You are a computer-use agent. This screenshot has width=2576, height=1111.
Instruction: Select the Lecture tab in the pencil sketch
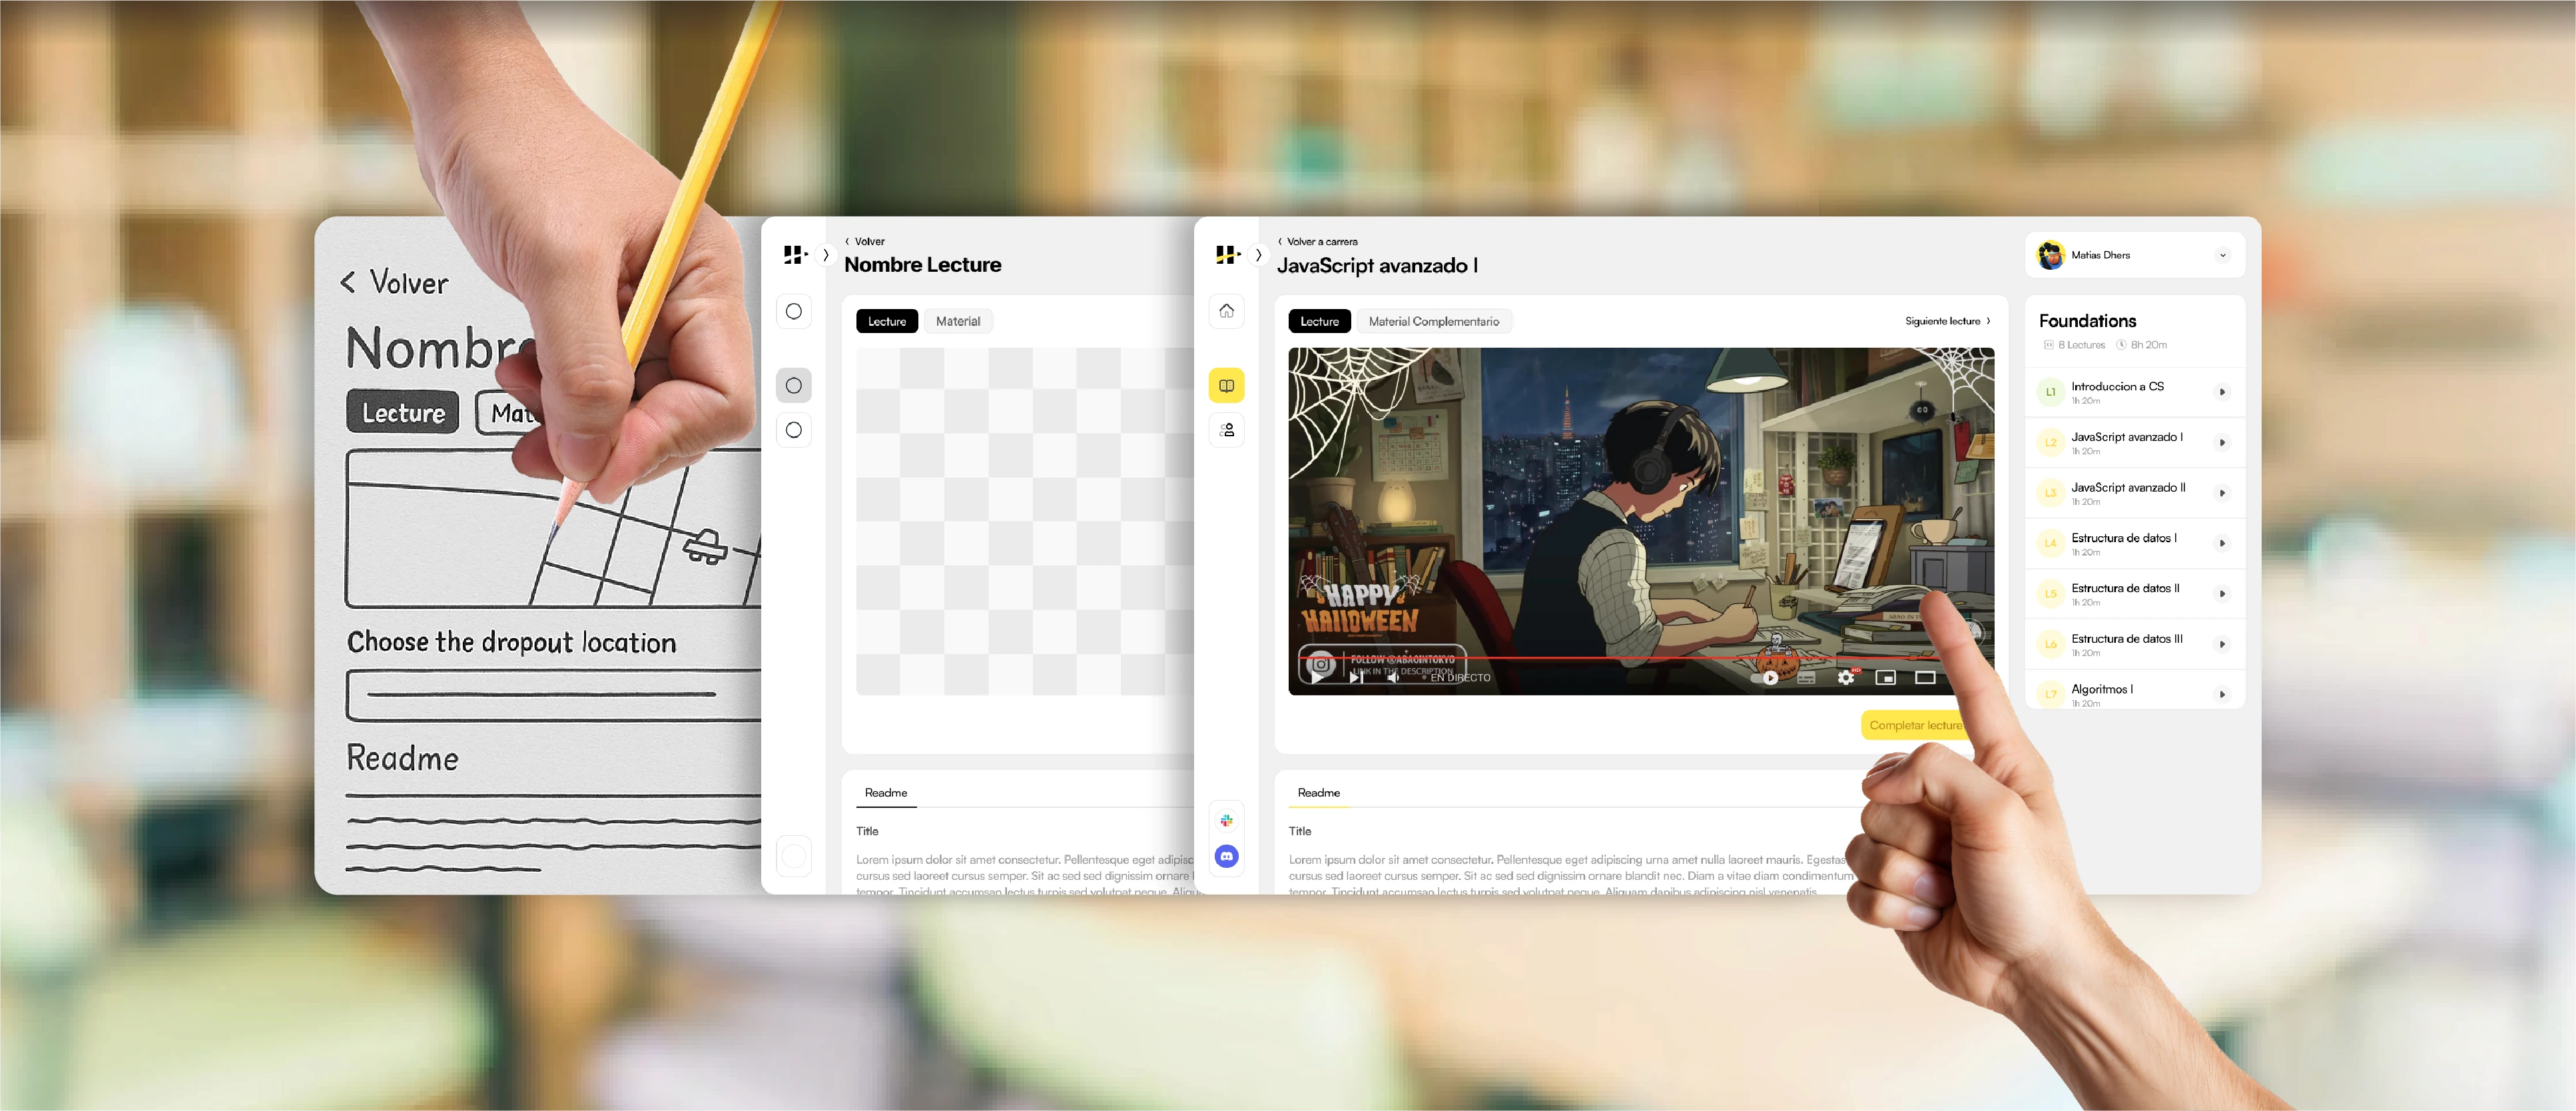coord(403,412)
